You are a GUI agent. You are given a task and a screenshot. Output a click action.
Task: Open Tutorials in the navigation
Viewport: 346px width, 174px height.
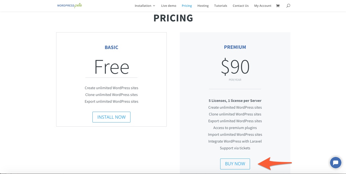tap(221, 6)
